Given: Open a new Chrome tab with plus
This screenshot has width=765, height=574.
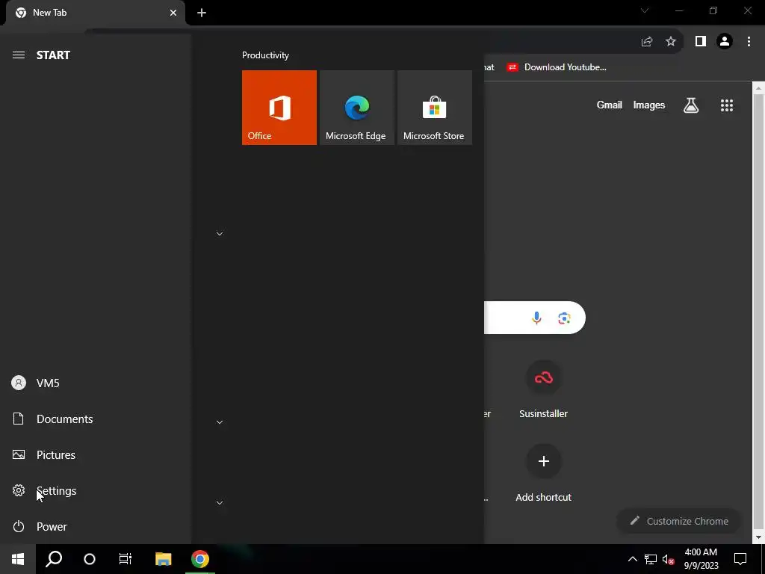Looking at the screenshot, I should point(202,13).
